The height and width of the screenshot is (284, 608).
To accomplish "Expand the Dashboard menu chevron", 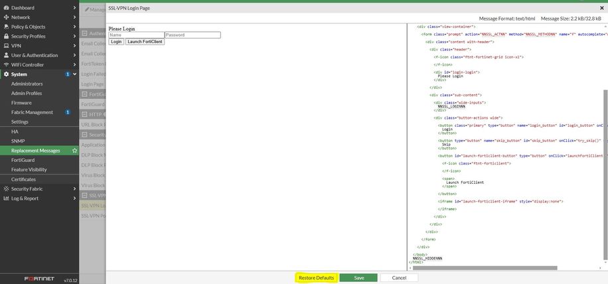I will 74,8.
